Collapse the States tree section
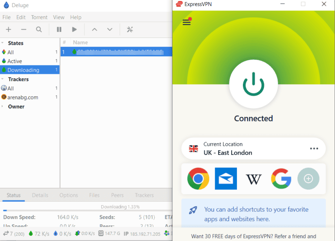This screenshot has height=241, width=335. [3, 43]
